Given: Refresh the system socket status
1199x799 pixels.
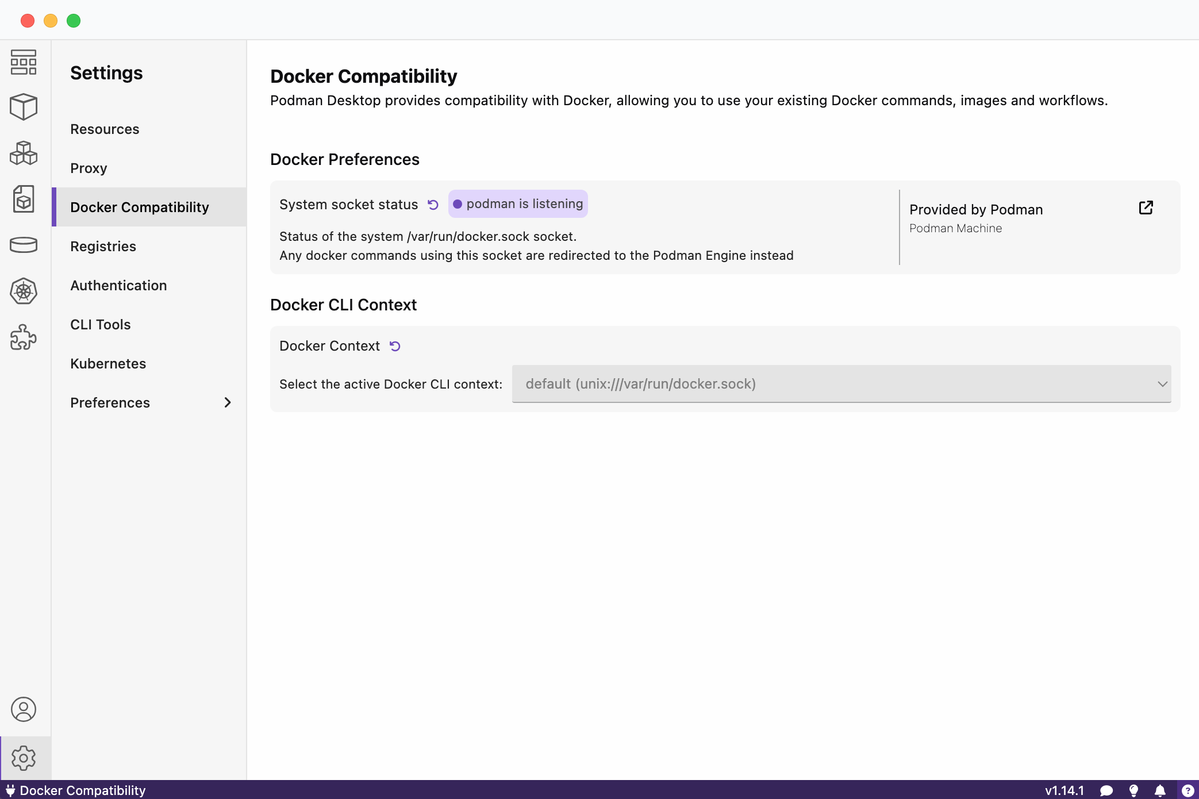Looking at the screenshot, I should coord(433,205).
